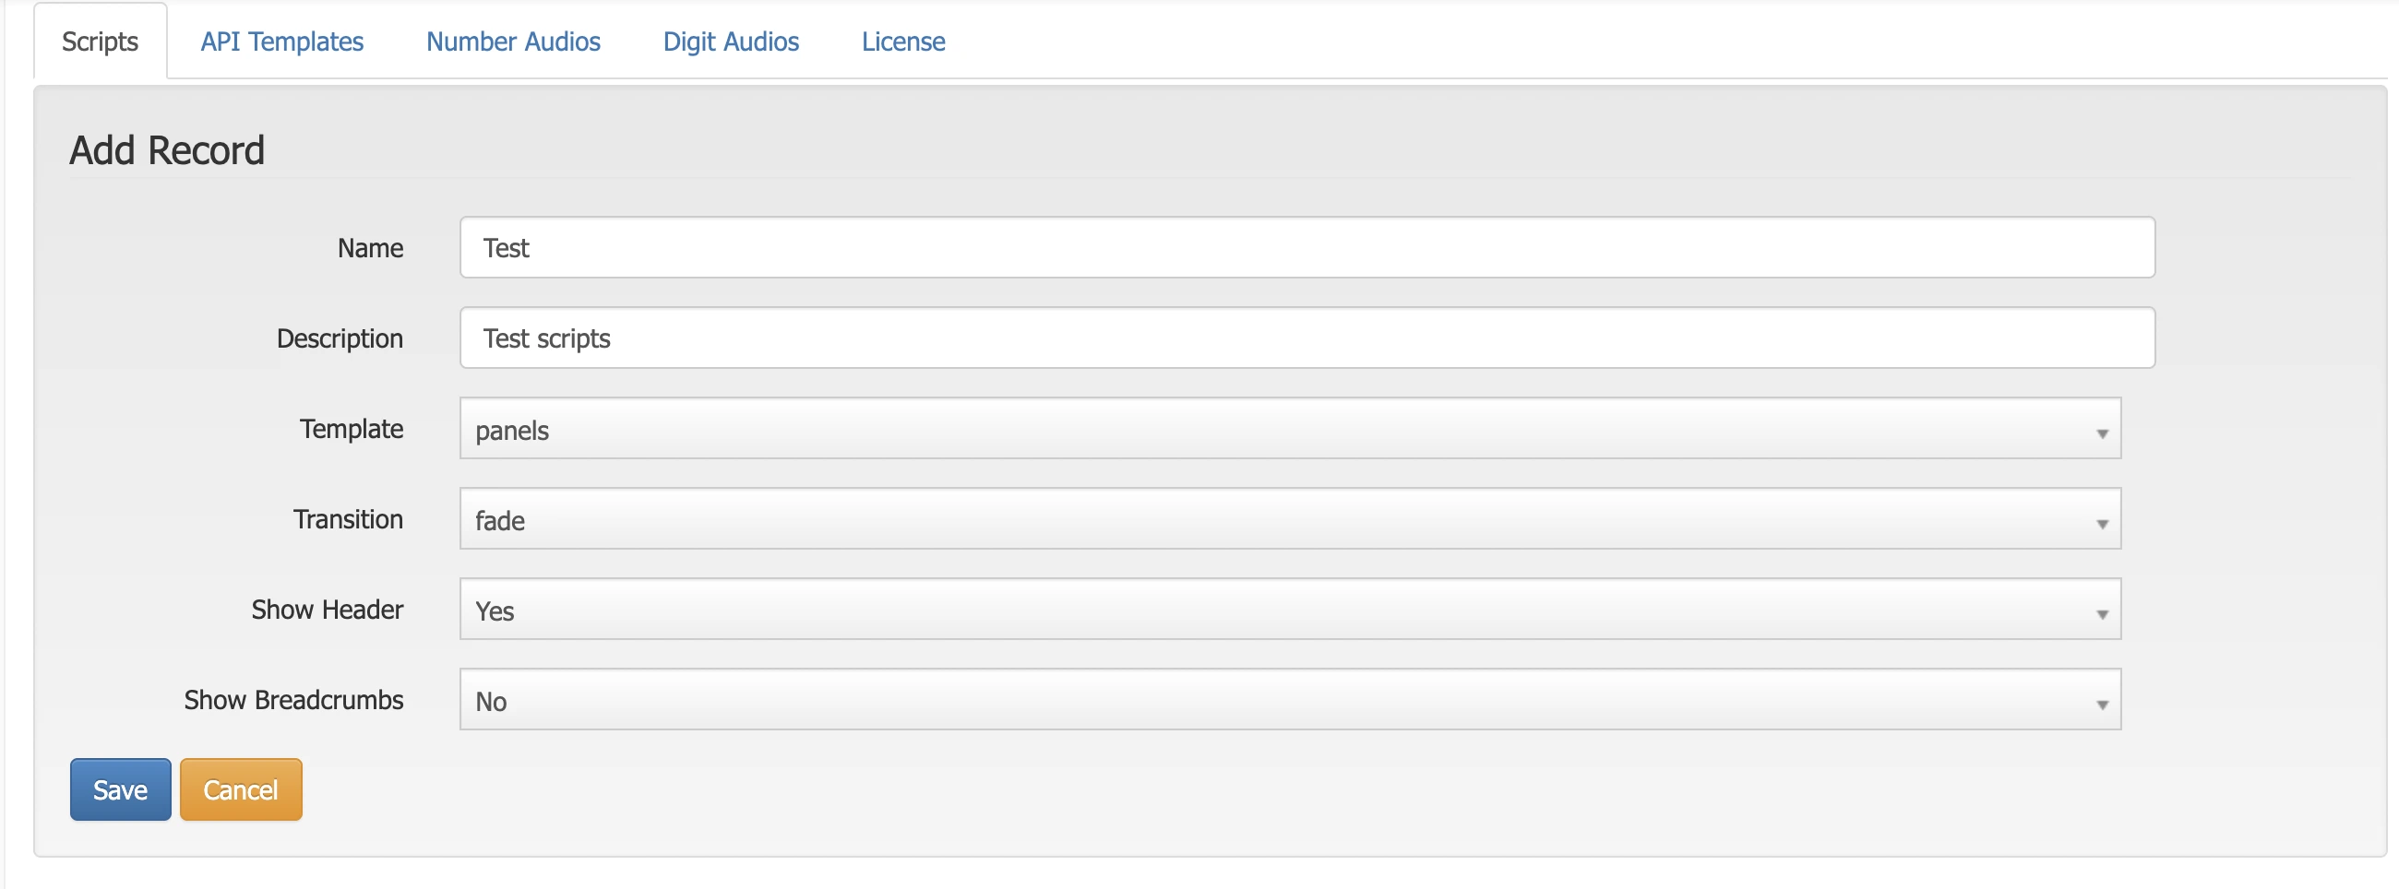Click the arrow icon on the Show Header select

[2102, 614]
